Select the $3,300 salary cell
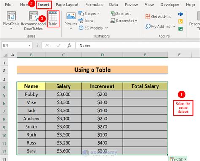This screenshot has width=200, height=161. pyautogui.click(x=64, y=102)
